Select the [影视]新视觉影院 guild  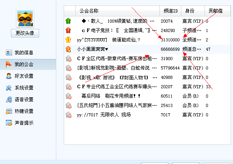click(117, 68)
